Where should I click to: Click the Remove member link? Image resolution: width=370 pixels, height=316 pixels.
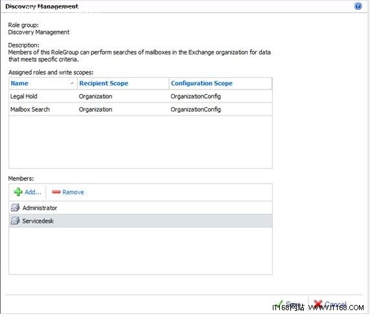coord(73,192)
